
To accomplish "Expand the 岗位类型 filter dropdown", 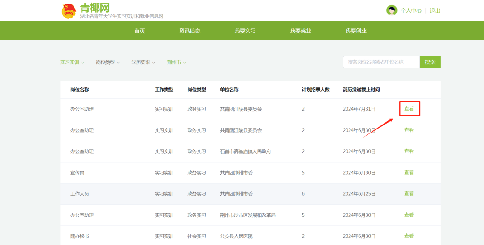I will [108, 62].
